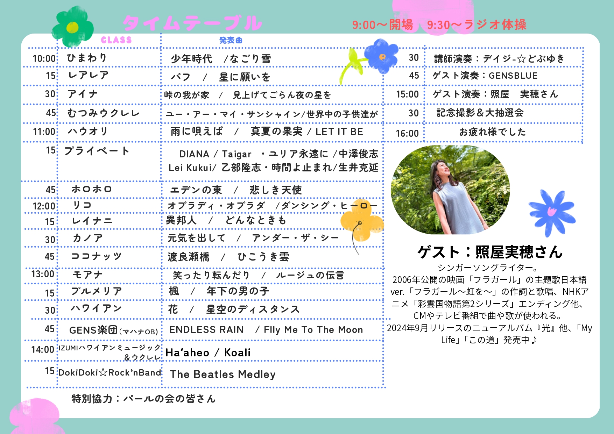
Task: Click the ホロホロ class name
Action: pyautogui.click(x=92, y=189)
